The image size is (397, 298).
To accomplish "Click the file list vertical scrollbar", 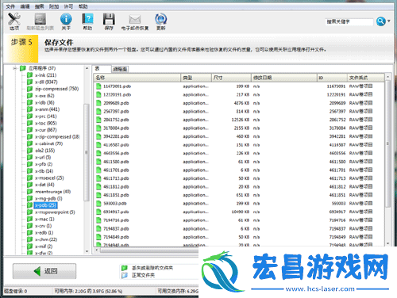I will (387, 143).
